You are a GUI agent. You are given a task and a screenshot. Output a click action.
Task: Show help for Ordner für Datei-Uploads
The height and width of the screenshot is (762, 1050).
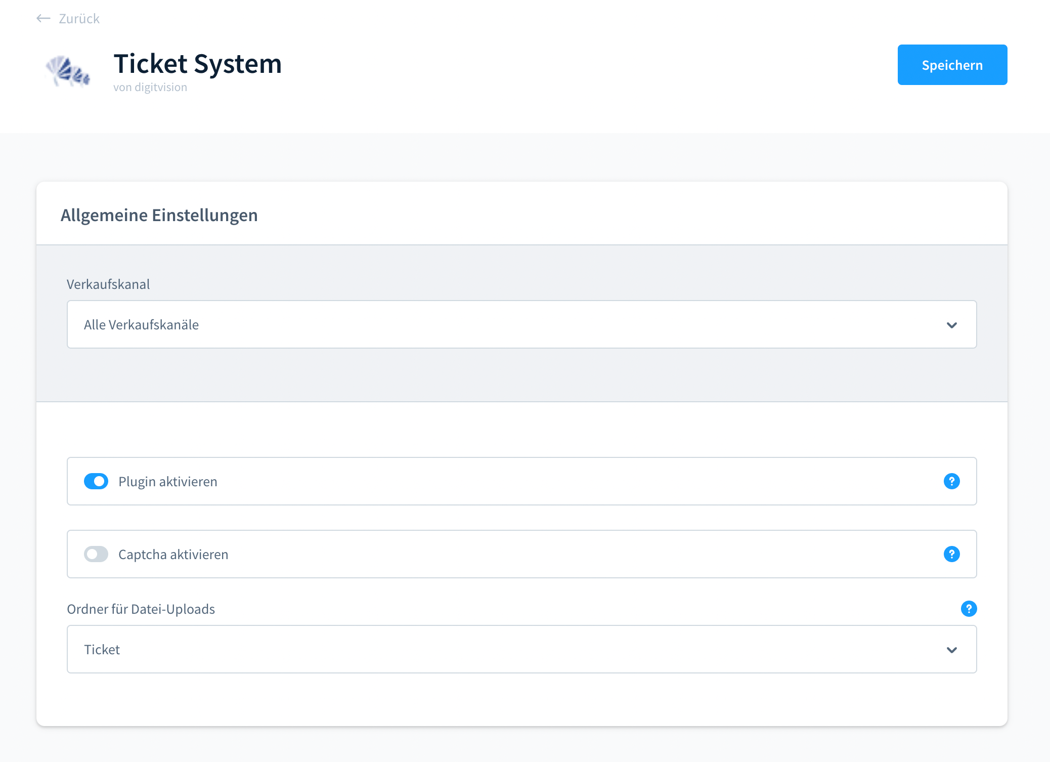click(969, 609)
